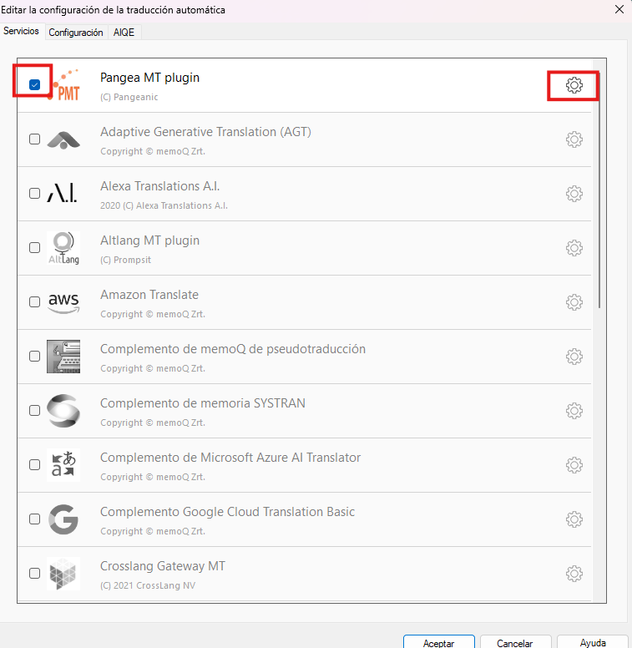The height and width of the screenshot is (648, 632).
Task: Enable Microsoft Azure AI Translator checkbox
Action: click(x=35, y=464)
